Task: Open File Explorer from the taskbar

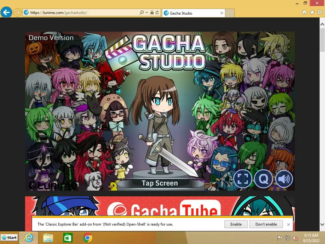Action: coord(48,238)
